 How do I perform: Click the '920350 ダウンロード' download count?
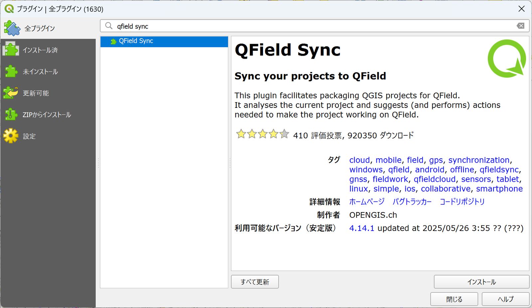click(x=380, y=135)
